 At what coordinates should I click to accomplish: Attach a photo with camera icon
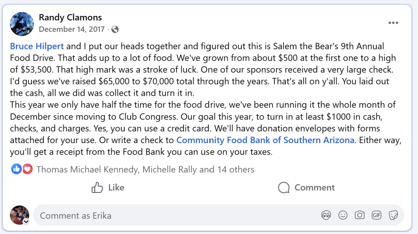point(360,215)
